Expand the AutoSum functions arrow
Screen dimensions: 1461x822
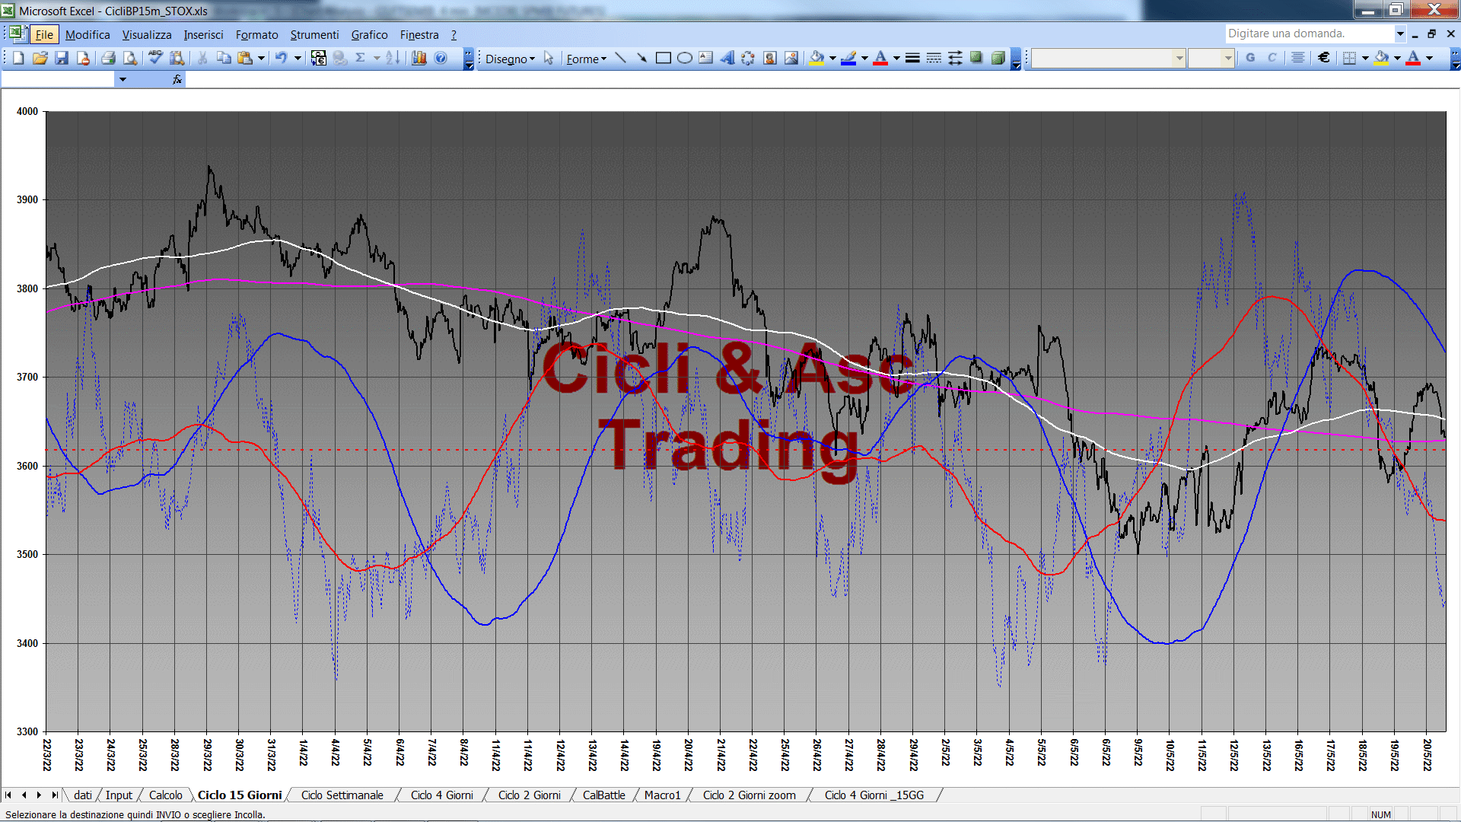(x=377, y=58)
